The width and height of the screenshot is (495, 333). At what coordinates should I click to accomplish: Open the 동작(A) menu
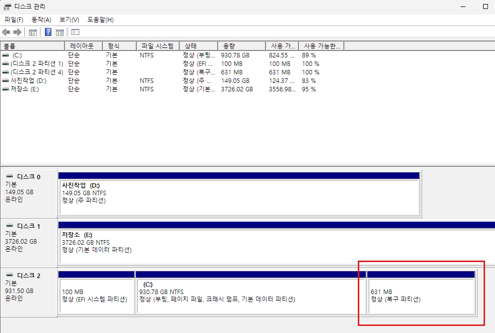coord(41,20)
